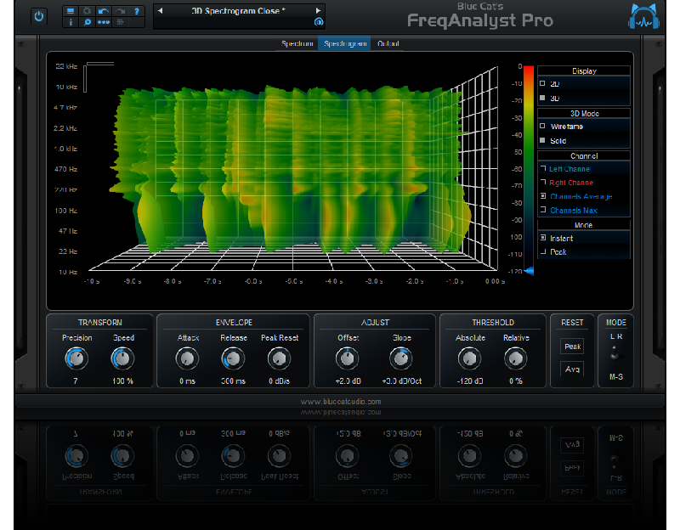The image size is (680, 530).
Task: Choose Wireframe 3D mode
Action: [x=542, y=126]
